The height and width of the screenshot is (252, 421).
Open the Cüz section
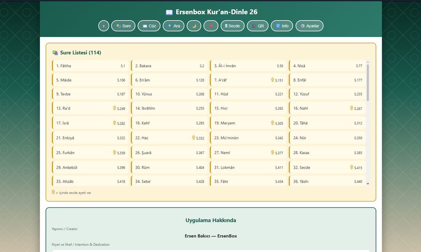coord(149,26)
